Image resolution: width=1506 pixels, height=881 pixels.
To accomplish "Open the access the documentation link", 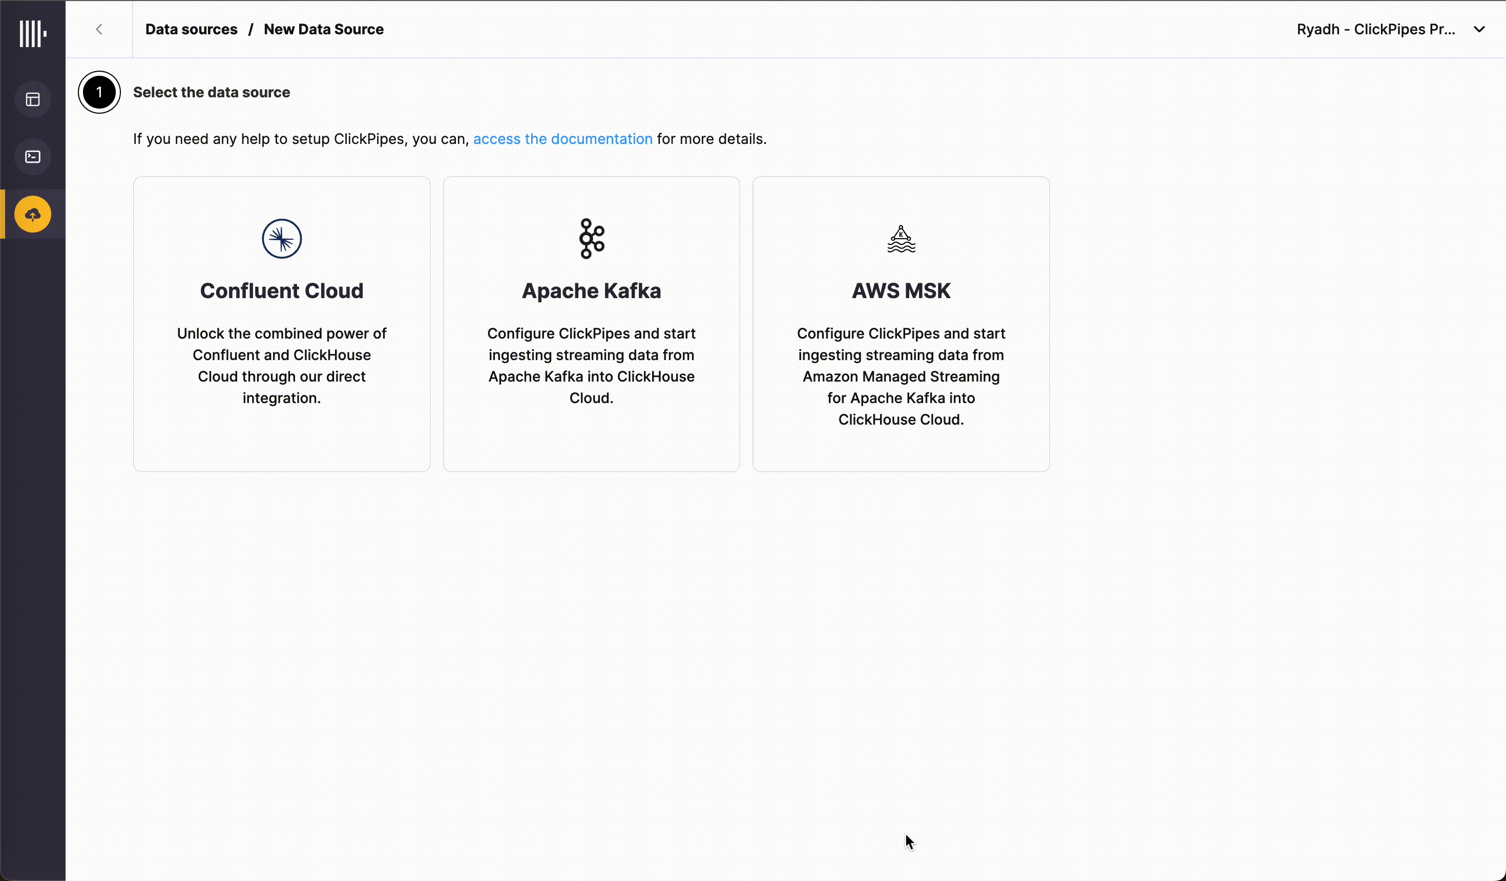I will [562, 139].
